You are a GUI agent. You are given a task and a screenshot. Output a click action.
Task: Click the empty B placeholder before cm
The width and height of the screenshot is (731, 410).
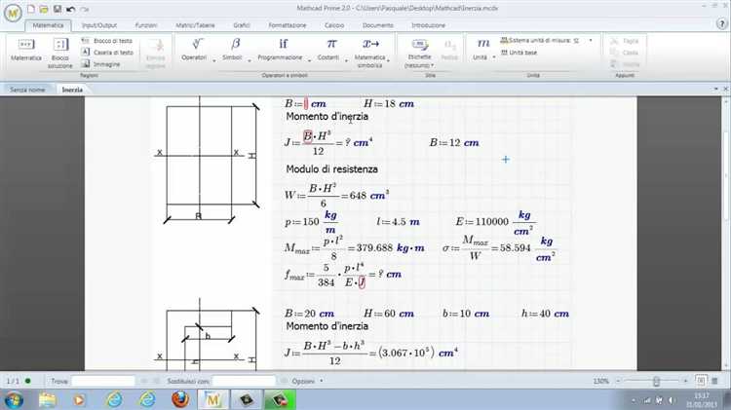(306, 104)
